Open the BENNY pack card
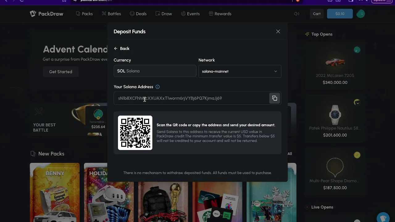This screenshot has height=222, width=395. pos(55,192)
